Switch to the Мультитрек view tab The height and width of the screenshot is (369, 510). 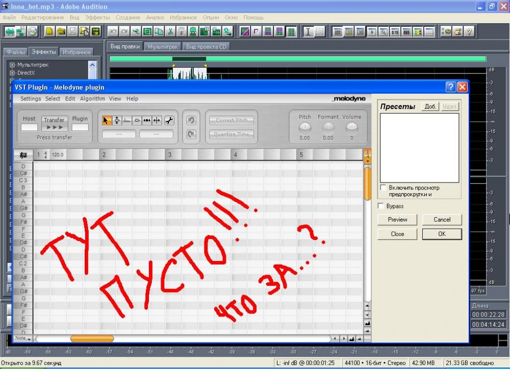click(163, 47)
